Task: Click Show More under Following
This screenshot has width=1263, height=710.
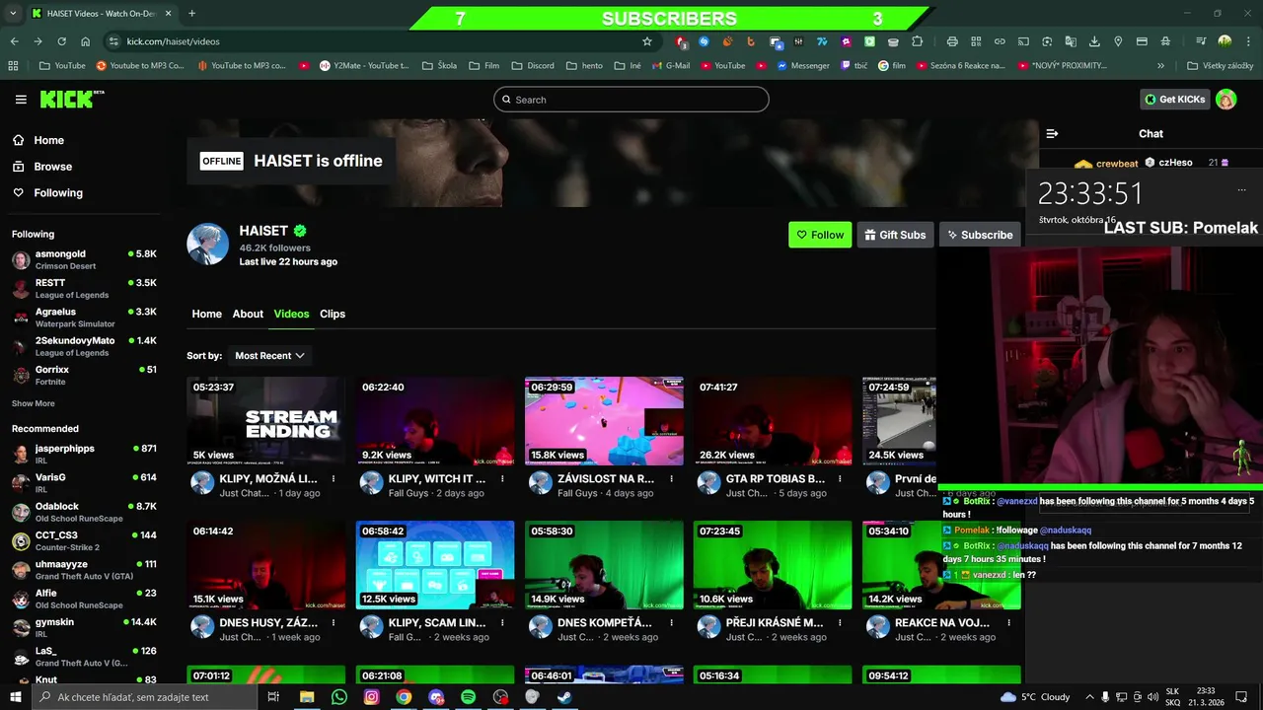Action: click(34, 403)
